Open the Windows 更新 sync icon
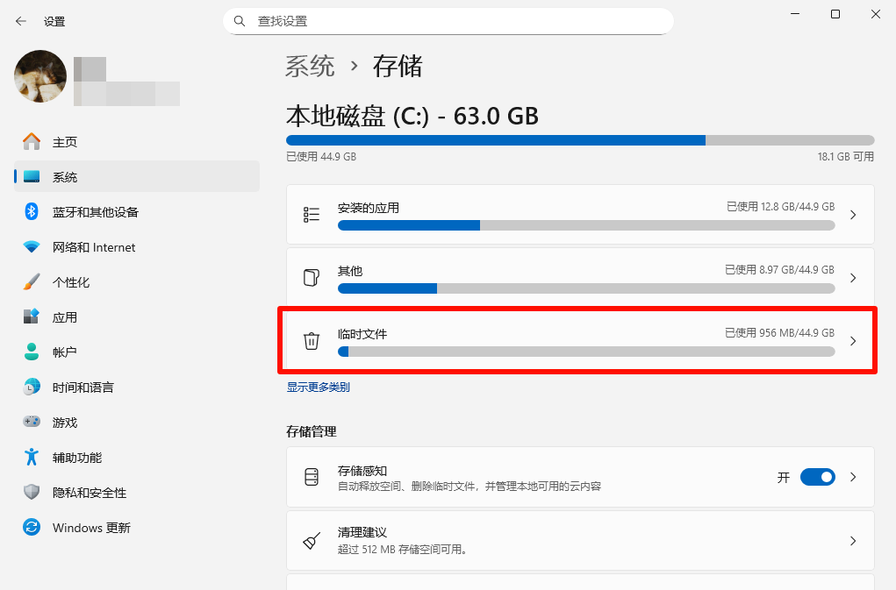Screen dimensions: 896x590 (x=32, y=527)
